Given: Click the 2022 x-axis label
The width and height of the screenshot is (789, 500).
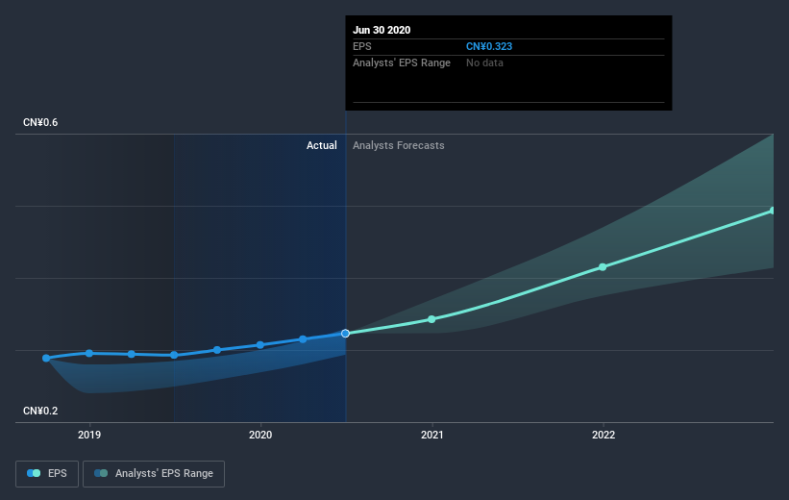Looking at the screenshot, I should click(604, 435).
